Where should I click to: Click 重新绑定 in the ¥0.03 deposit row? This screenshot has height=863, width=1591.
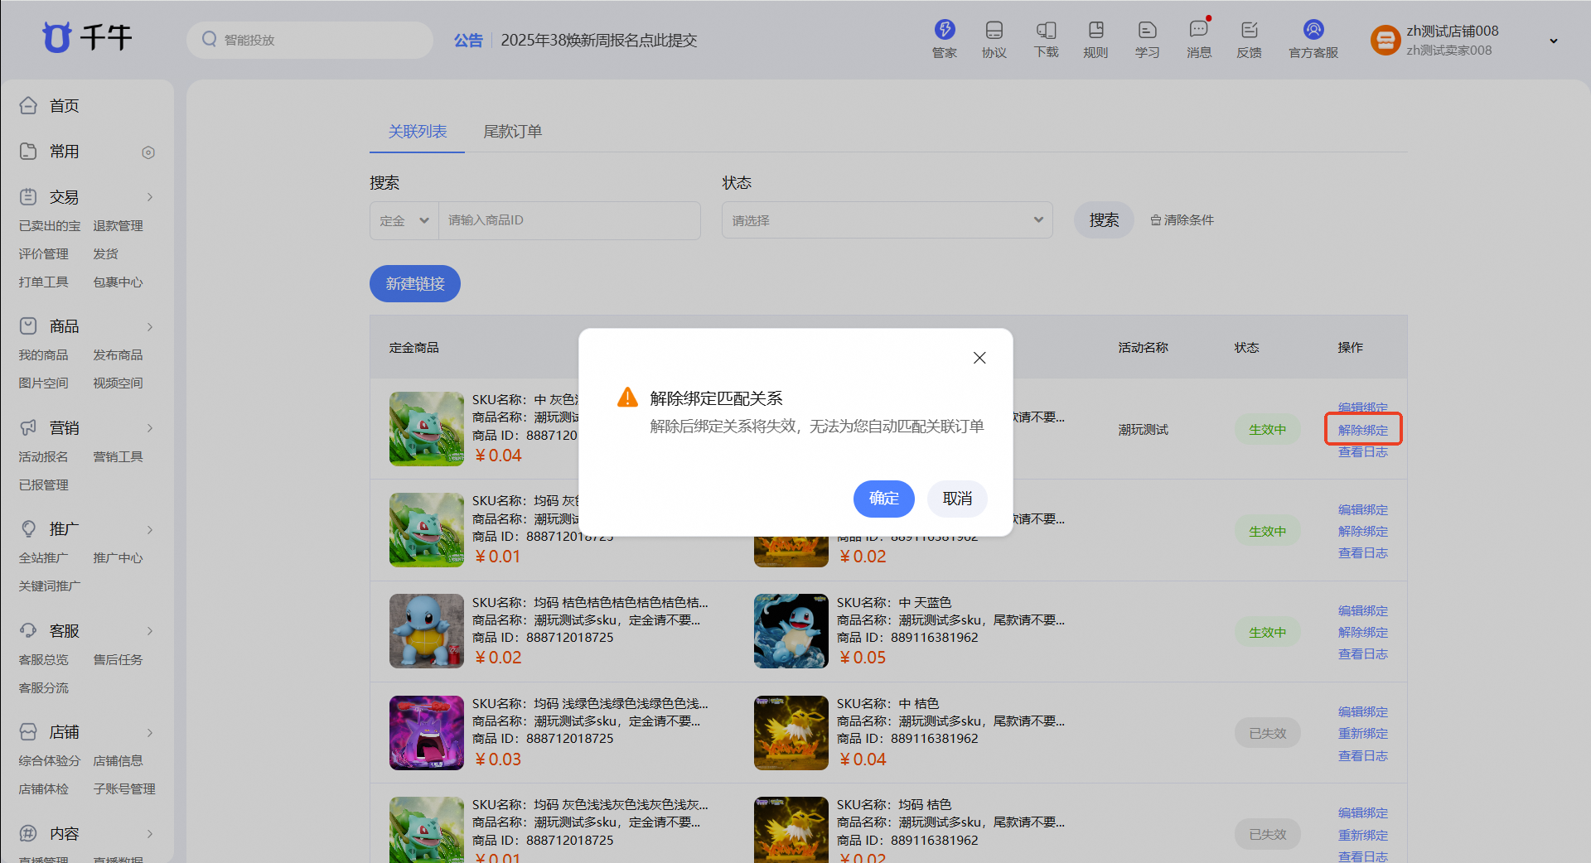tap(1363, 734)
